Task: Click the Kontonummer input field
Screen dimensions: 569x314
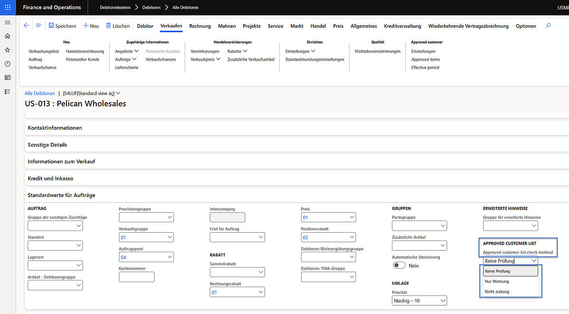Action: pyautogui.click(x=137, y=277)
